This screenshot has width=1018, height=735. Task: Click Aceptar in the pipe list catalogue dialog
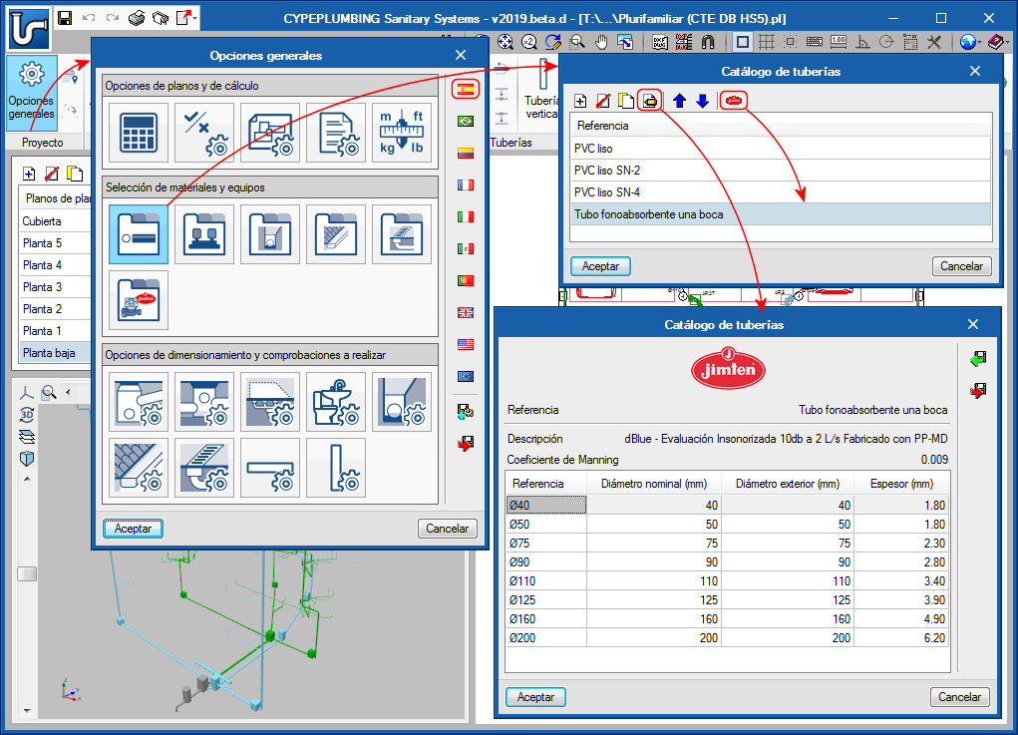[600, 266]
